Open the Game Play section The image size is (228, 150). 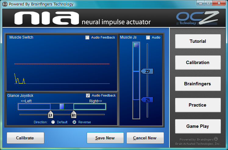tap(198, 126)
